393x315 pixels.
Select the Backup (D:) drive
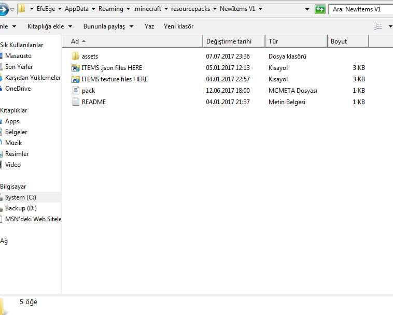click(x=21, y=208)
